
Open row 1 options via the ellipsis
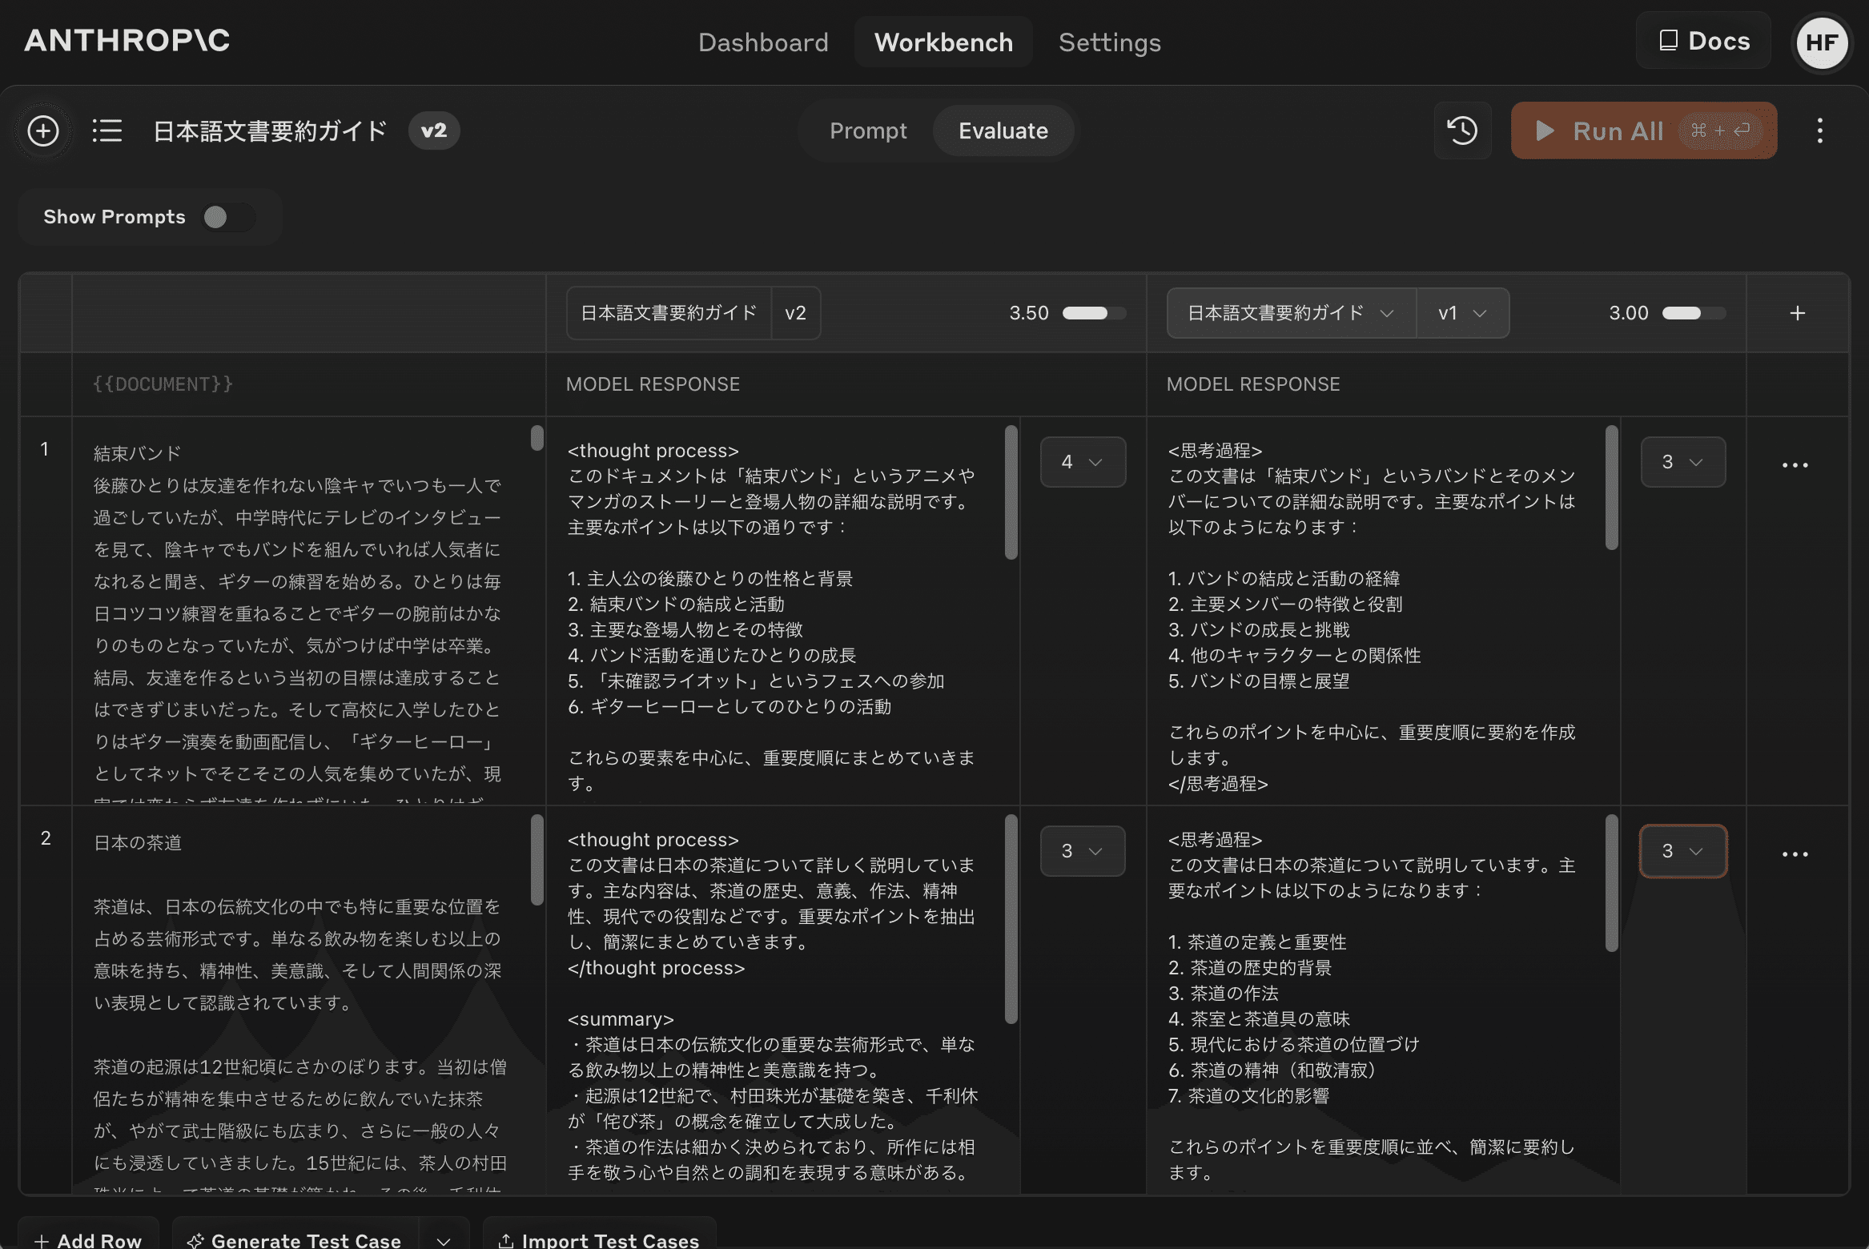[1795, 464]
